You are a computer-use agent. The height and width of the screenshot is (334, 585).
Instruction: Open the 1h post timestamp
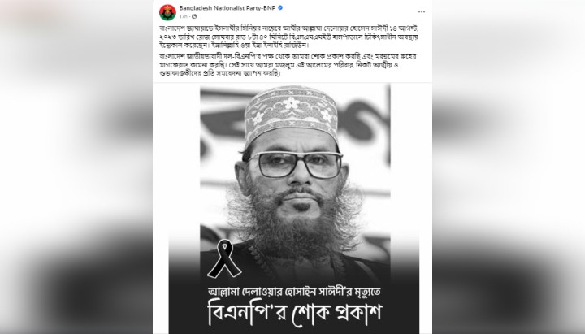tap(183, 17)
